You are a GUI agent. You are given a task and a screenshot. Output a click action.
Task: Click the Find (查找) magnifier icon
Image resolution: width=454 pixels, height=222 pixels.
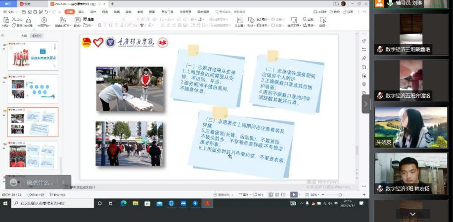click(x=305, y=20)
